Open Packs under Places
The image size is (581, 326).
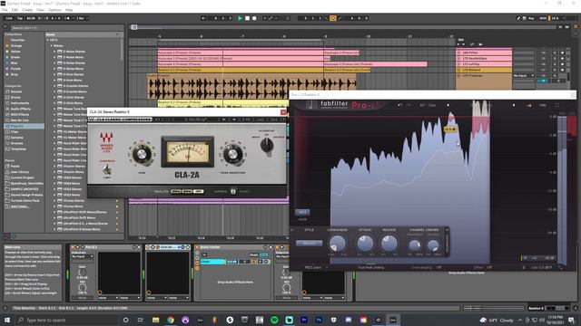15,167
